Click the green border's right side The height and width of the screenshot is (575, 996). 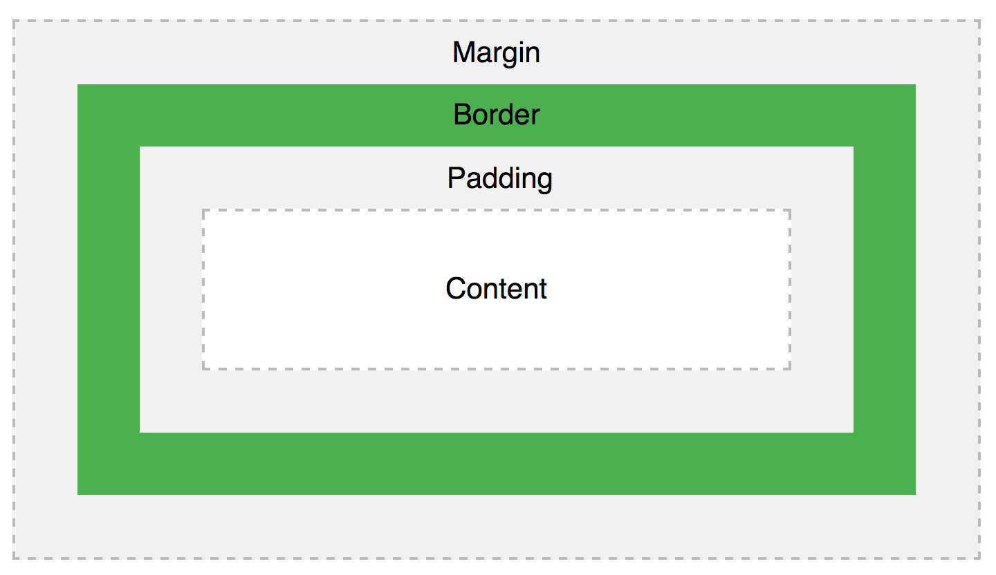[x=885, y=290]
